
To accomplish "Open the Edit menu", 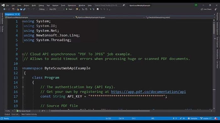I will pyautogui.click(x=13, y=5).
